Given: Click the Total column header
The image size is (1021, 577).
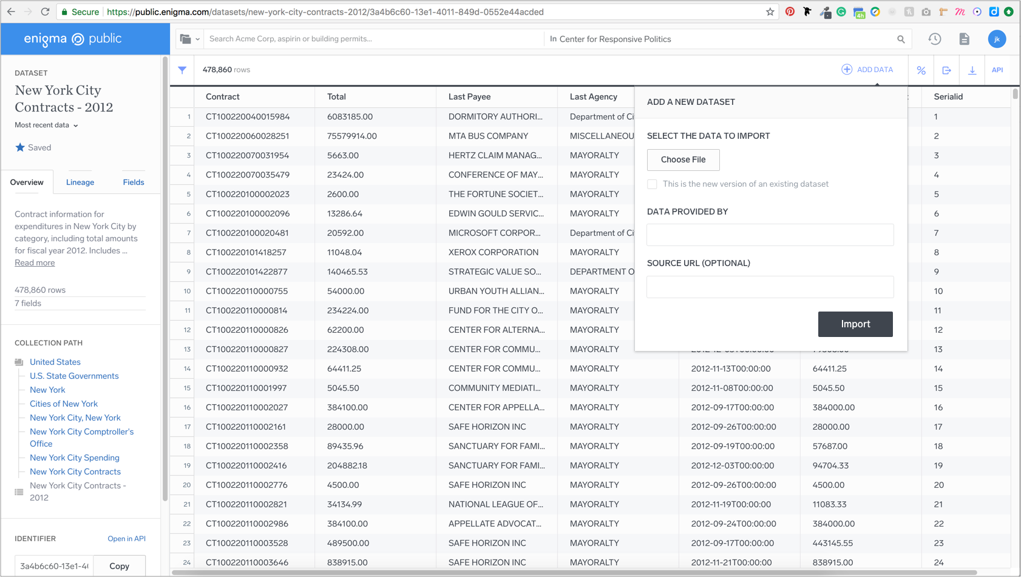Looking at the screenshot, I should click(375, 96).
